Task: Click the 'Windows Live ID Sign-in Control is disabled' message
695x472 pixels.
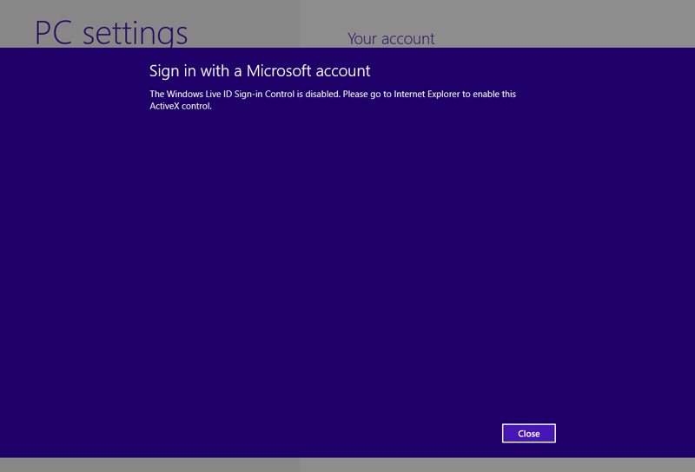Action: (x=333, y=100)
